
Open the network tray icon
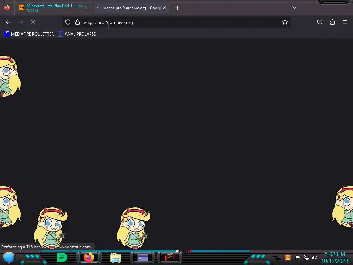coord(306,257)
